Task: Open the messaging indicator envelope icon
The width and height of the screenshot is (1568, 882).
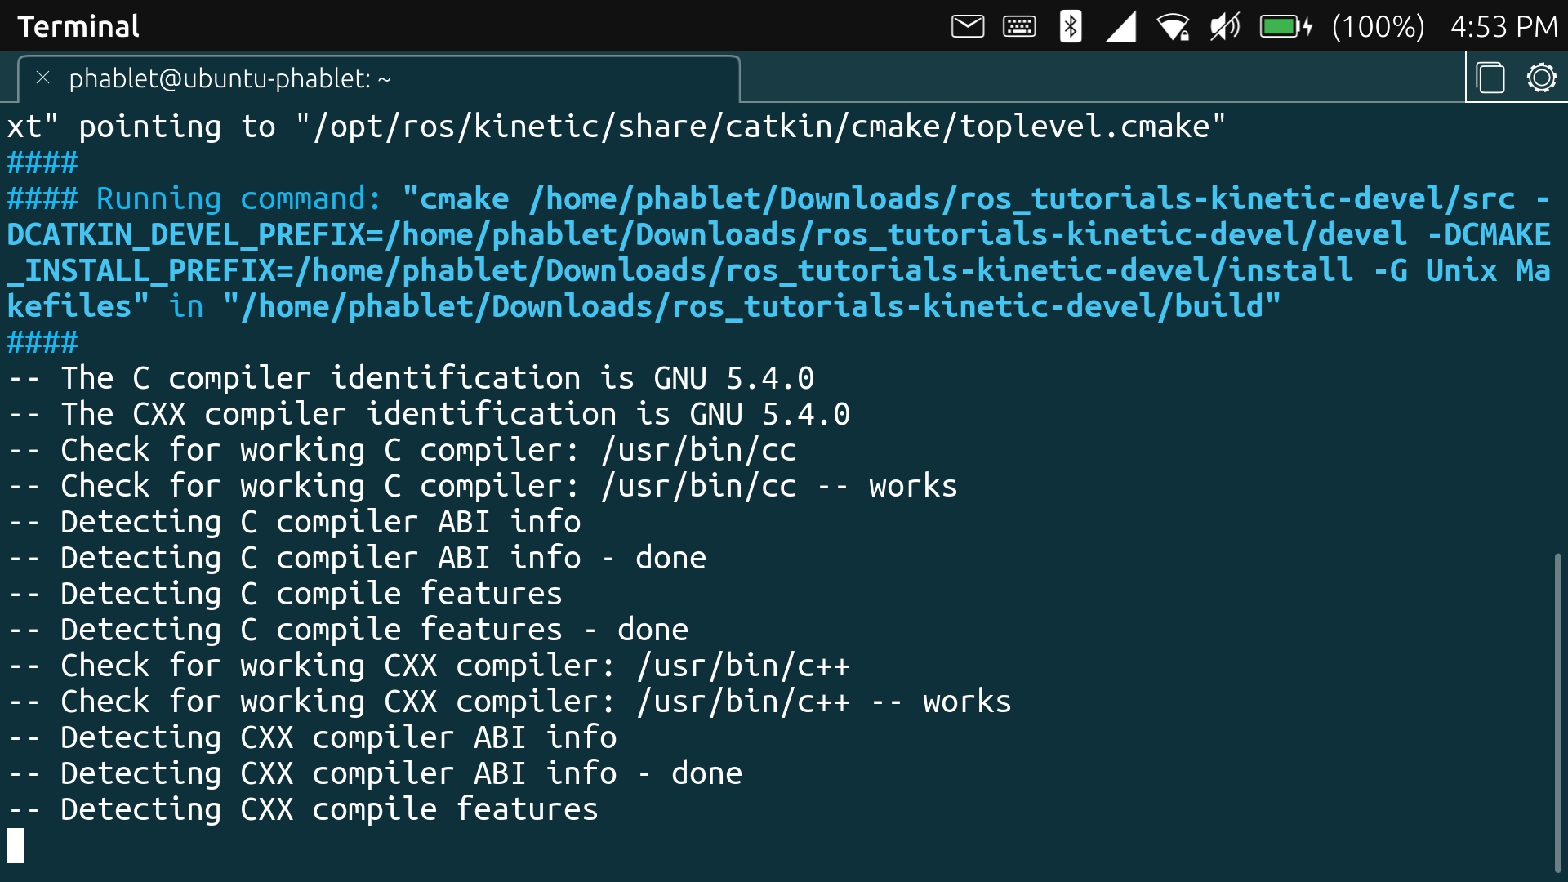Action: click(967, 25)
